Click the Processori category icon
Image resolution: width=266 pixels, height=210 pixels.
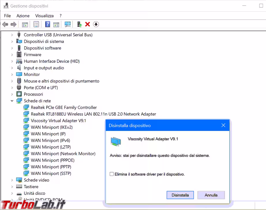[19, 94]
